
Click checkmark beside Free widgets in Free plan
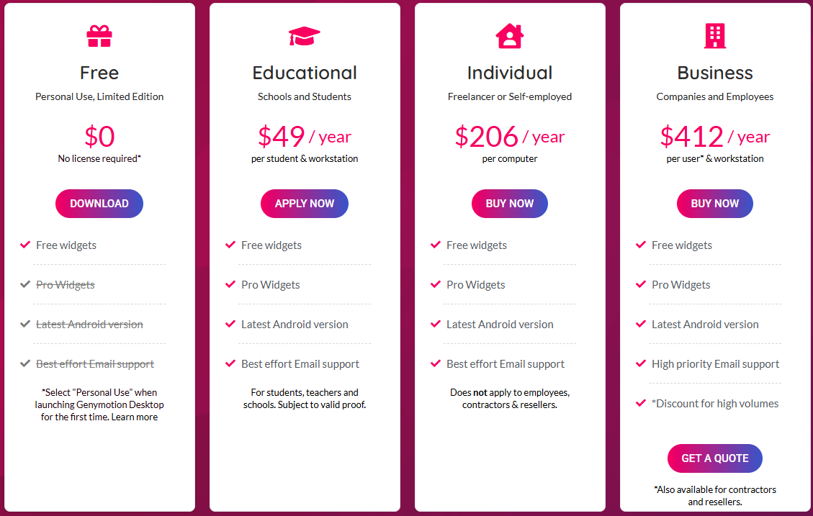point(25,245)
